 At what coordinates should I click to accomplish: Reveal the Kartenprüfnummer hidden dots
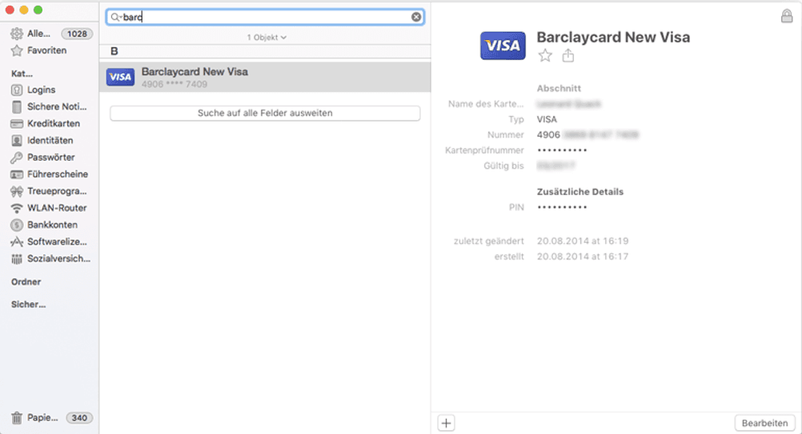point(562,150)
